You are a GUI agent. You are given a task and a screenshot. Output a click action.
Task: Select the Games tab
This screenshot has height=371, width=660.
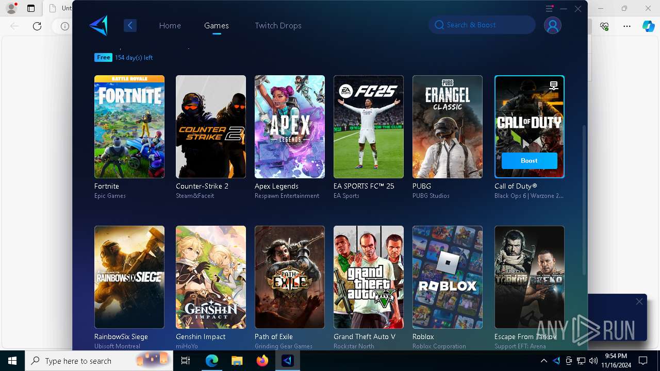(x=217, y=25)
